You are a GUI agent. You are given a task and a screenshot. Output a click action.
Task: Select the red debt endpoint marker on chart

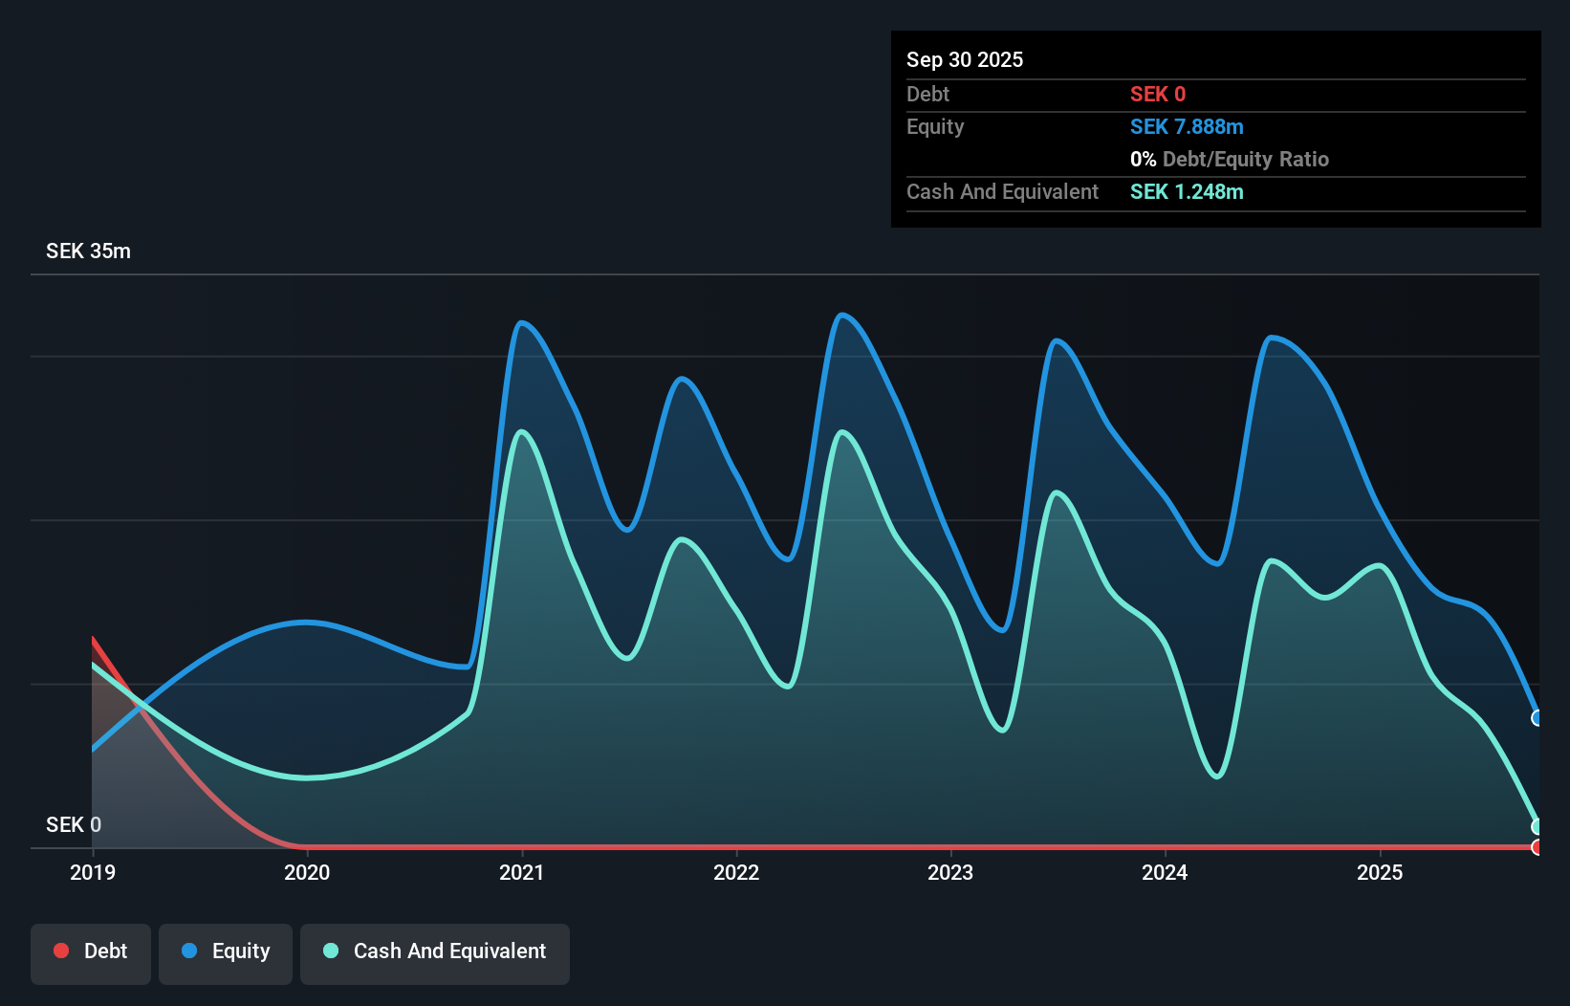point(1537,847)
